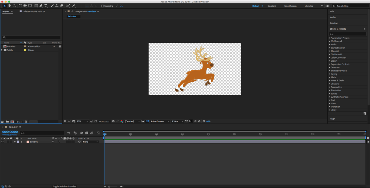Open the Graph Editor icon in timeline

click(x=98, y=133)
